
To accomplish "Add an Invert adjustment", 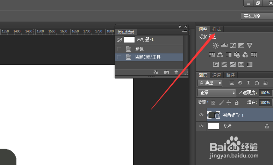I will (x=216, y=65).
